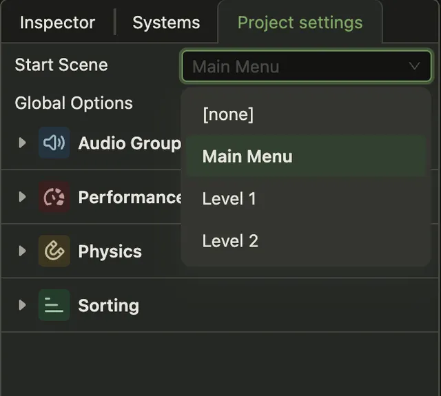Choose [none] from the scene list
Screen dimensions: 441x396
click(306, 114)
